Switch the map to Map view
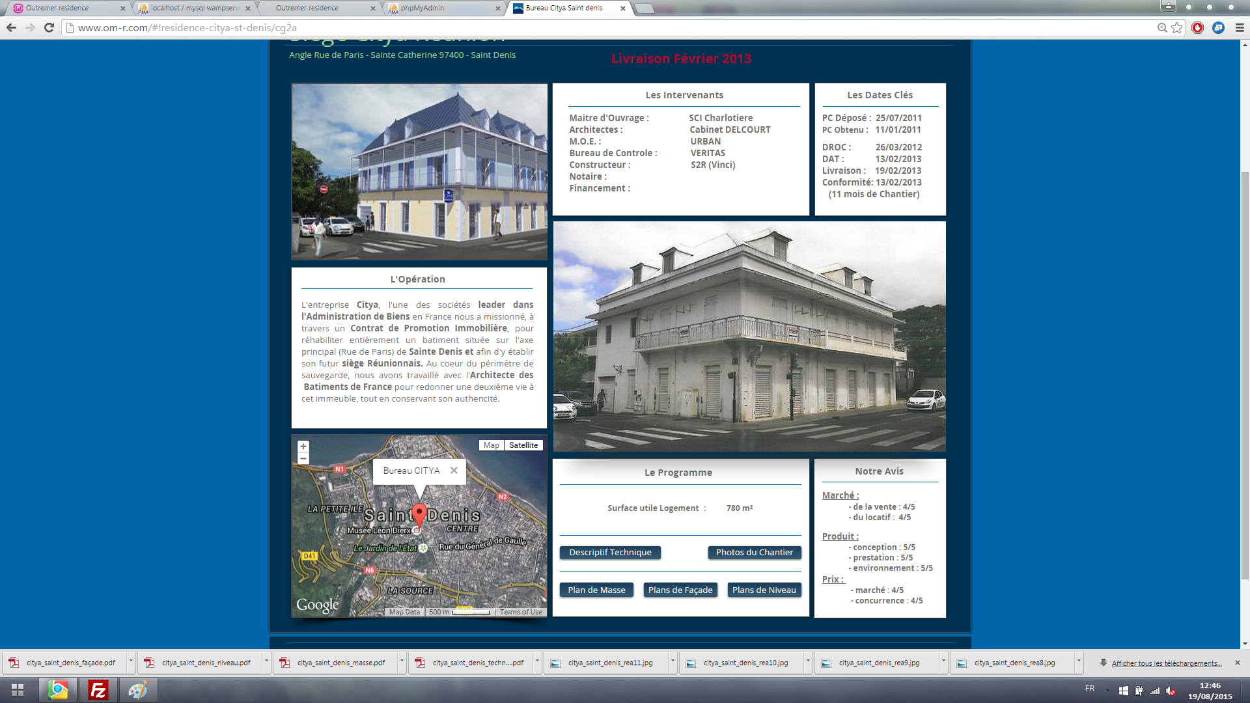 click(x=492, y=445)
